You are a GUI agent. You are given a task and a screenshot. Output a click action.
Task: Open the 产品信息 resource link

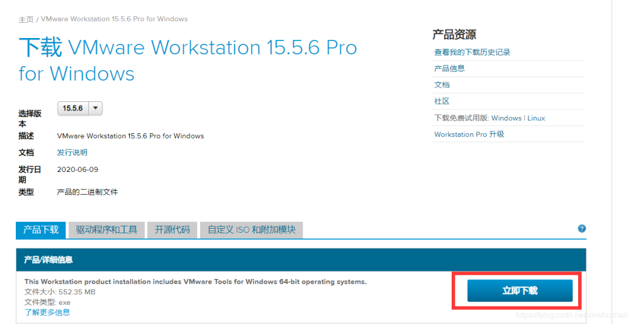click(449, 68)
